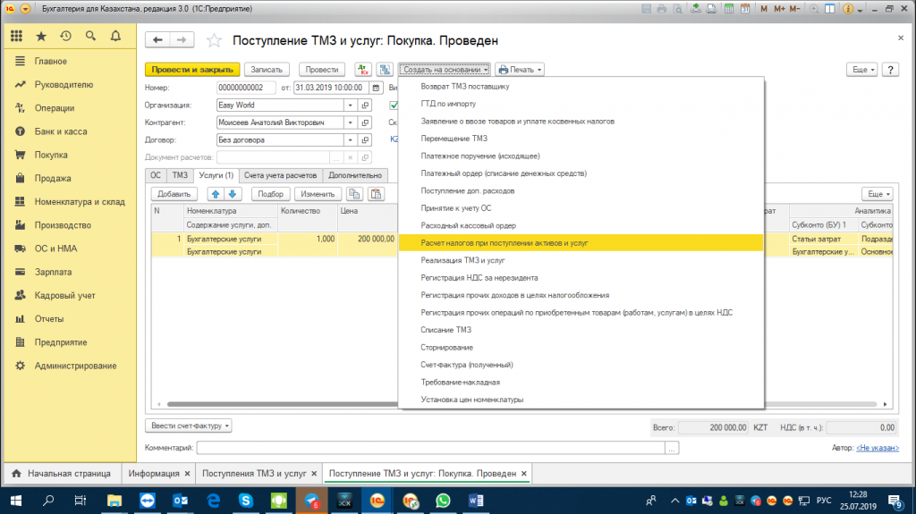The image size is (916, 514).
Task: Copy rows icon in table toolbar
Action: 354,194
